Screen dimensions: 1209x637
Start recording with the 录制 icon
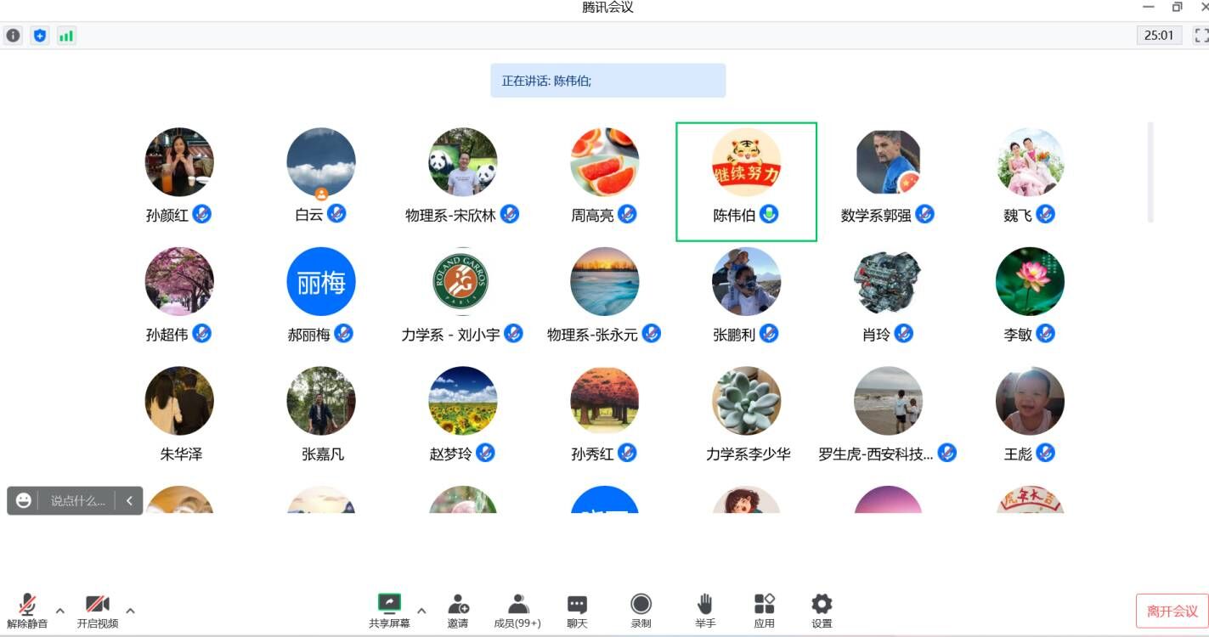coord(641,611)
